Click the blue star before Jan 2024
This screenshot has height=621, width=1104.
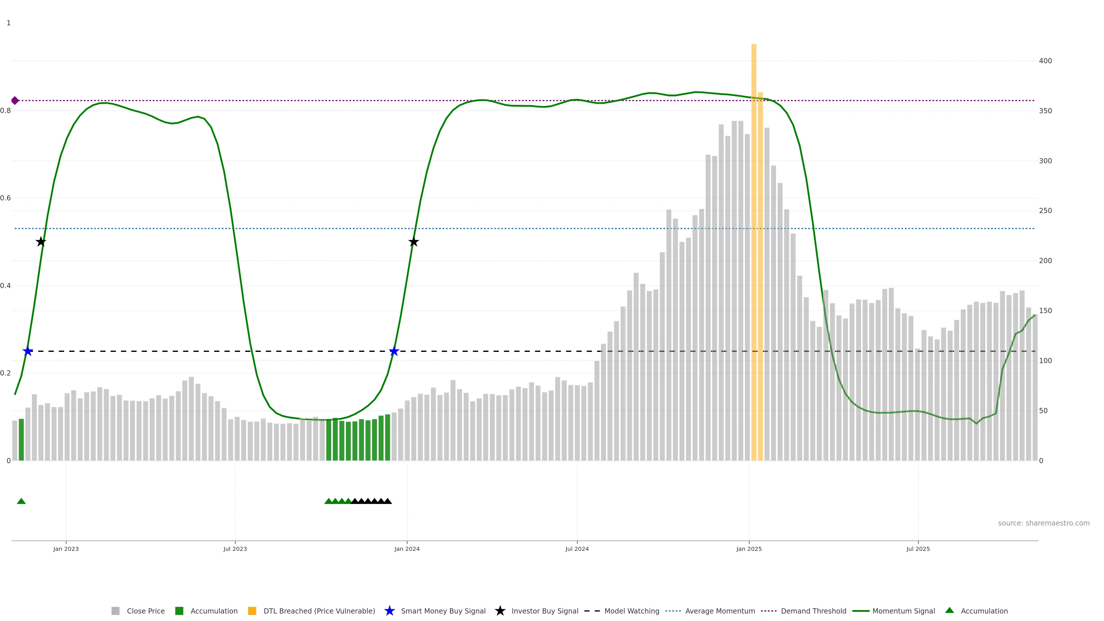[394, 351]
